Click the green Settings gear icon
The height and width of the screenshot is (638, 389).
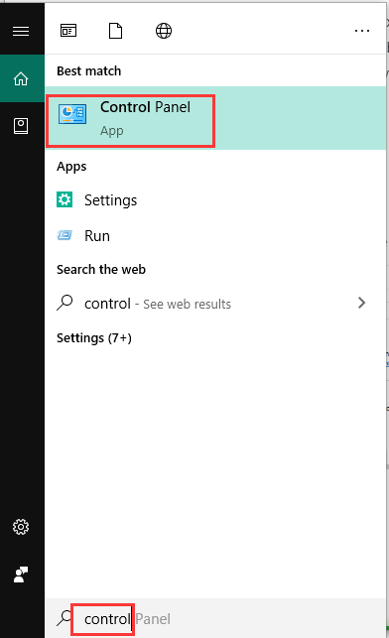(x=65, y=199)
